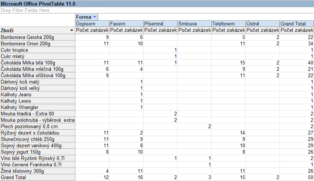Select row Mouka polohrubá - výběrová extra
The image size is (314, 181).
(x=37, y=120)
